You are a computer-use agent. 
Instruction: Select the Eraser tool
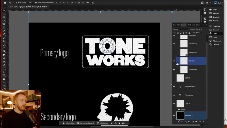(4, 48)
